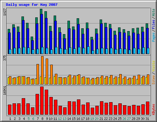Click the tallest green hits bar for day 8
This screenshot has width=157, height=122.
[41, 11]
